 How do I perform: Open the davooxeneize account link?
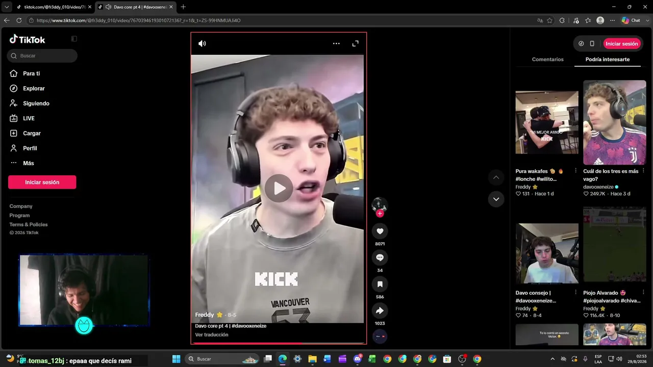tap(598, 187)
